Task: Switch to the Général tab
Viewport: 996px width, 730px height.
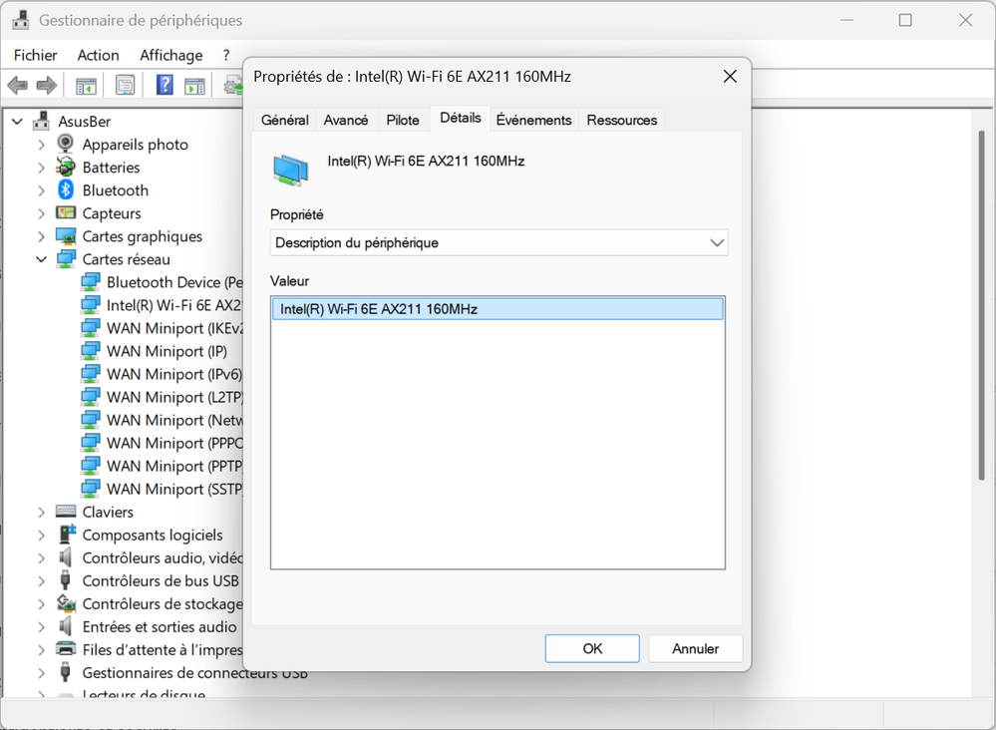Action: (284, 120)
